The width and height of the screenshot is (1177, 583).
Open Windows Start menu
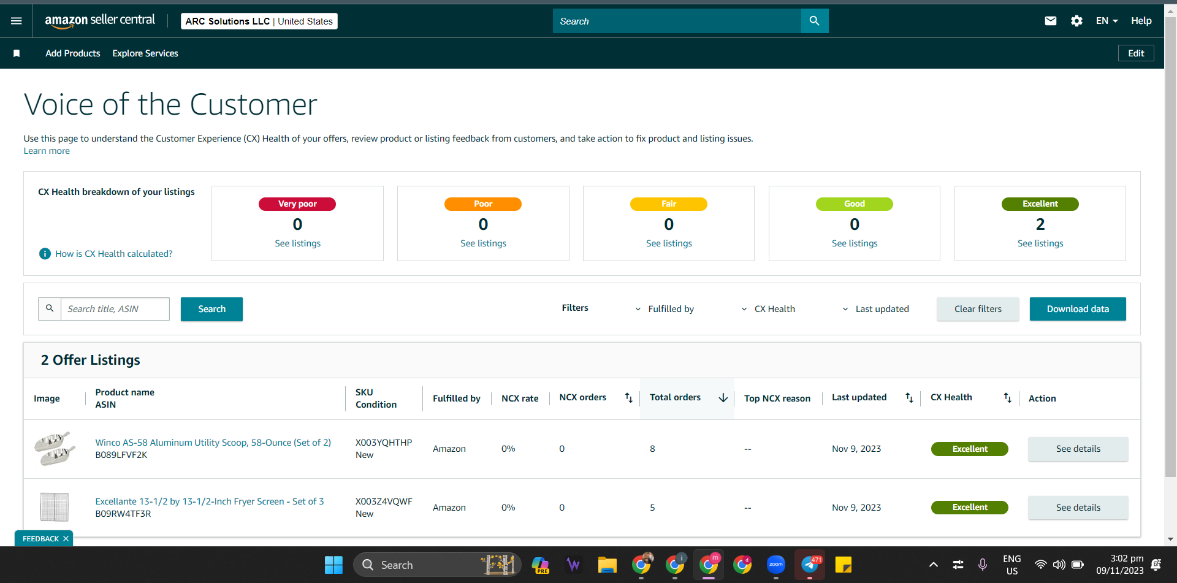(333, 565)
